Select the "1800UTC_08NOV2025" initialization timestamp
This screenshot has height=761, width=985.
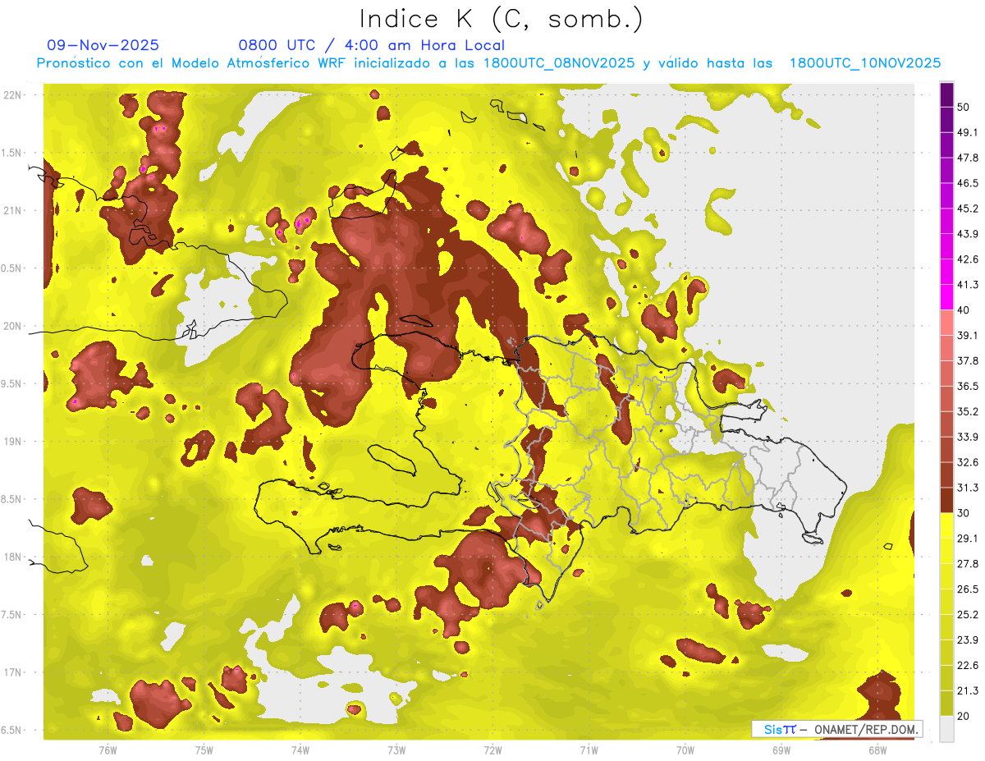(x=559, y=63)
